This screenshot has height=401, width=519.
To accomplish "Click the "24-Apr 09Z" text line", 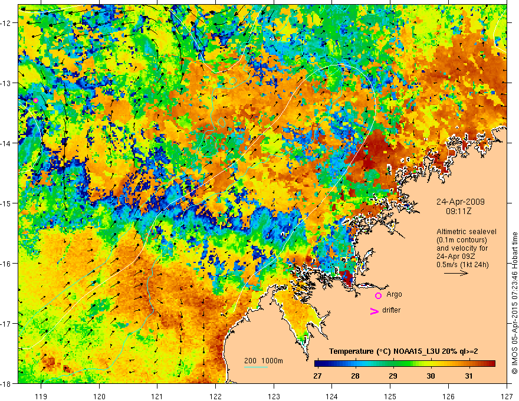I will (x=456, y=257).
